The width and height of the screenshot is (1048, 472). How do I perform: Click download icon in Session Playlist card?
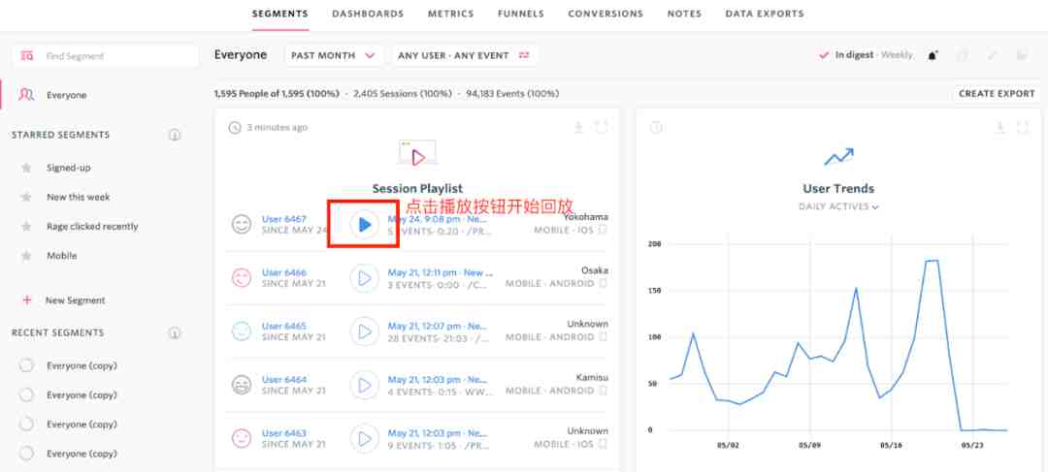[x=578, y=127]
